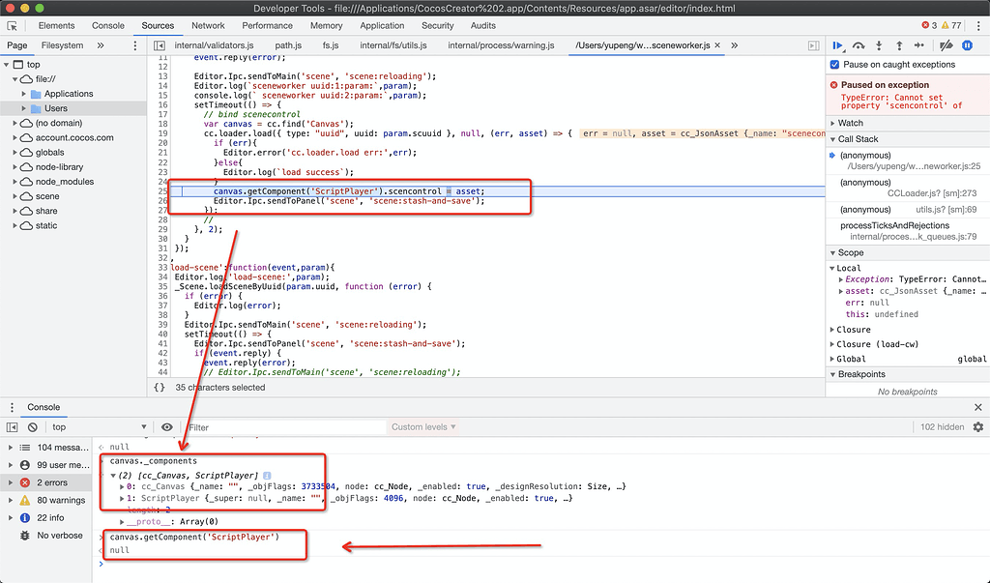This screenshot has width=990, height=583.
Task: Click the Step into next function call icon
Action: click(880, 45)
